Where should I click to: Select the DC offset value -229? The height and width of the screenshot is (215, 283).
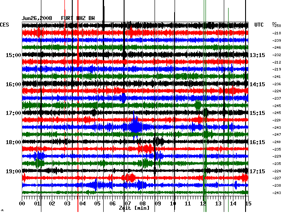pos(276,156)
